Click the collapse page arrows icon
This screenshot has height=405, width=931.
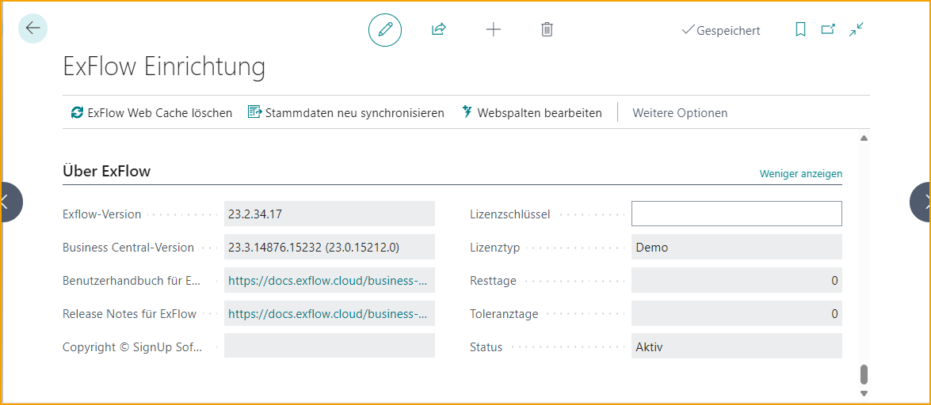pyautogui.click(x=857, y=30)
